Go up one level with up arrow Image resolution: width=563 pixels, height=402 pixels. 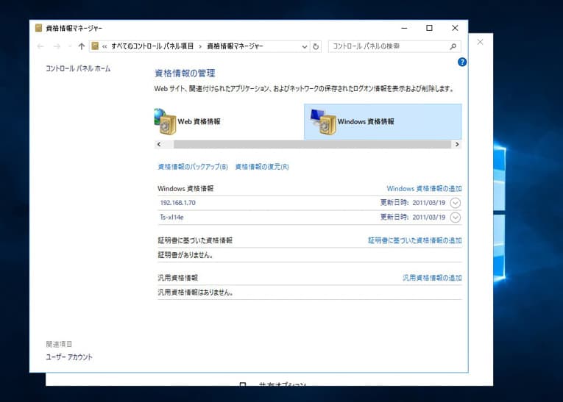tap(82, 46)
